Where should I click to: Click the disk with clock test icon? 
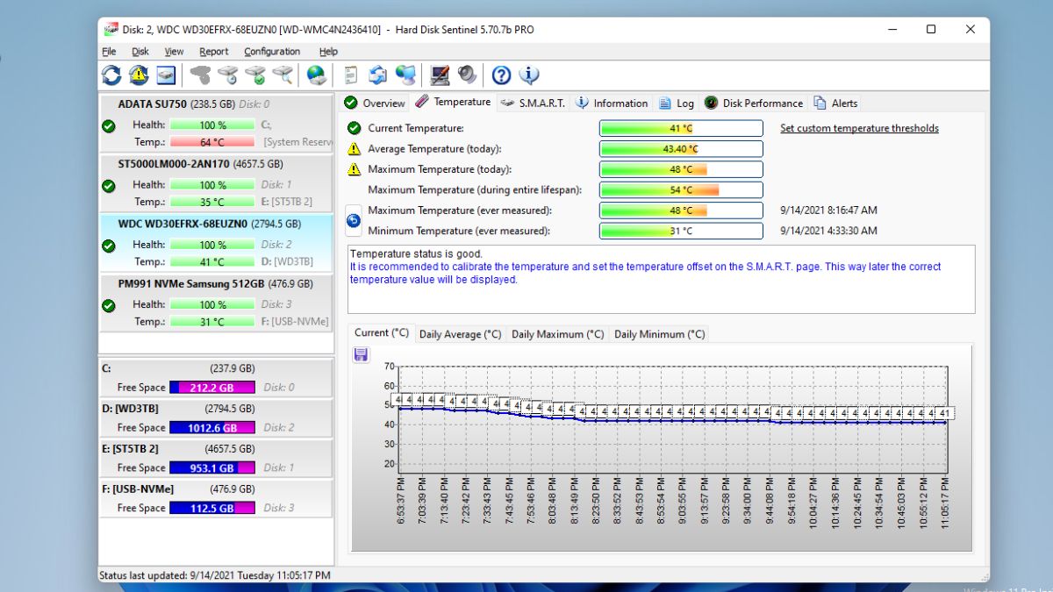coord(228,75)
